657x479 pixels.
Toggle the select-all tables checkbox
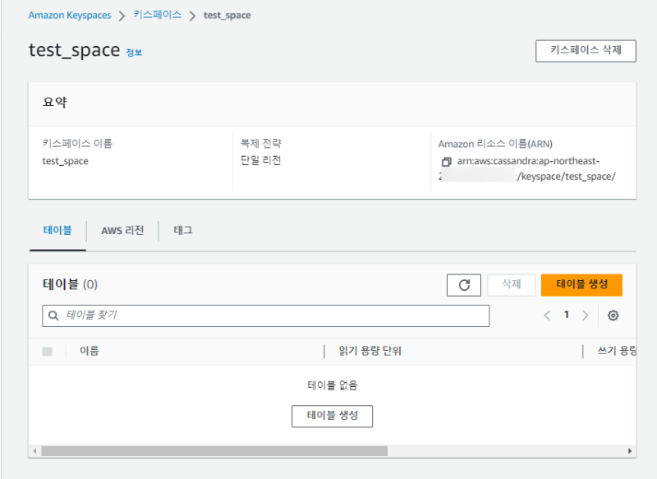tap(47, 352)
